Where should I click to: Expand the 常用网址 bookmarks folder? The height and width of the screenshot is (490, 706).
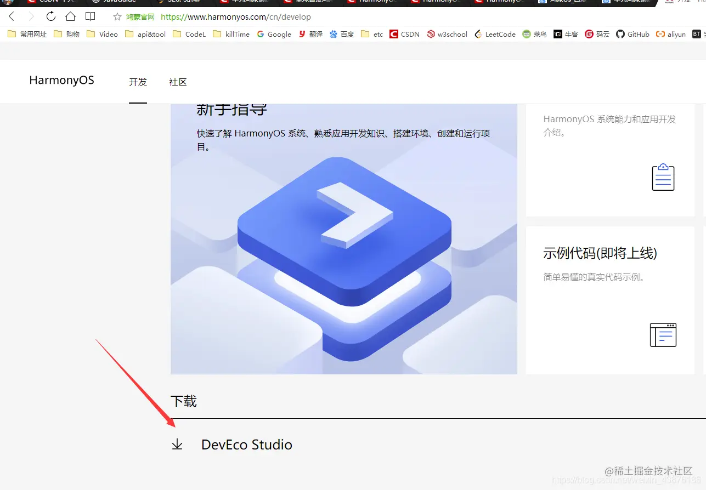[27, 34]
